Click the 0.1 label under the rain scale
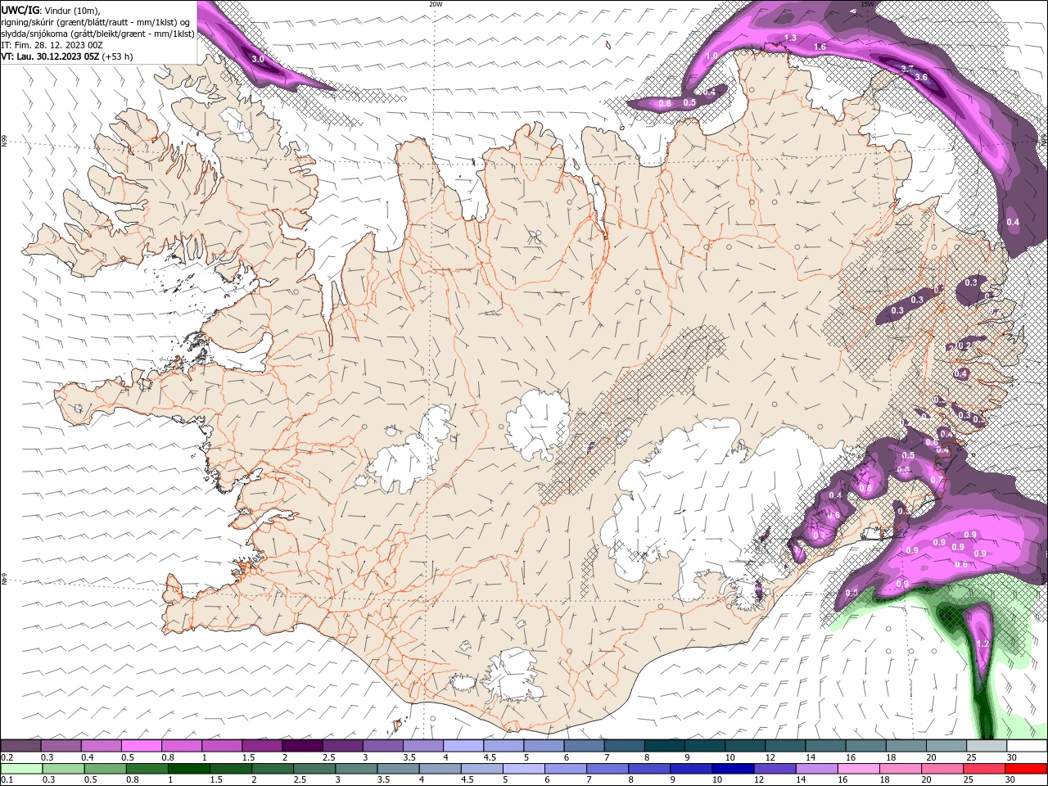Screen dimensions: 1048x786 [6, 779]
